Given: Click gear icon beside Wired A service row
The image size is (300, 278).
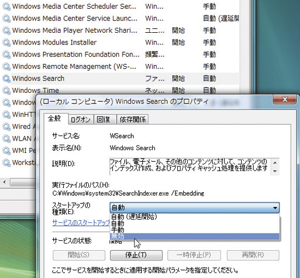Looking at the screenshot, I should point(6,127).
